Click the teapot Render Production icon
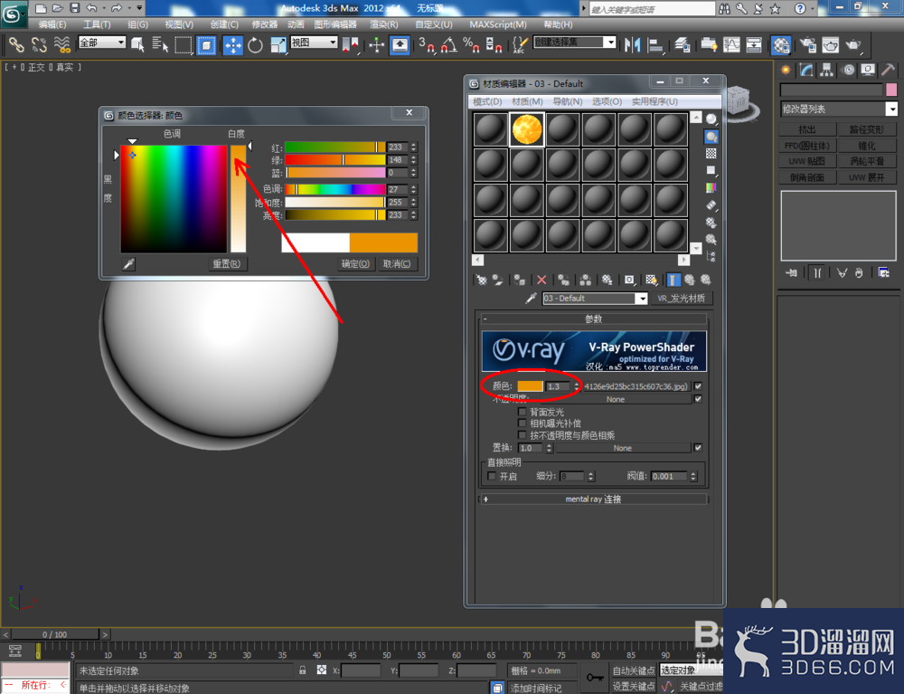The image size is (904, 694). tap(853, 45)
